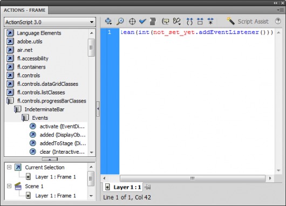Collapse selection icon in toolbar
The width and height of the screenshot is (286, 206).
pos(200,22)
